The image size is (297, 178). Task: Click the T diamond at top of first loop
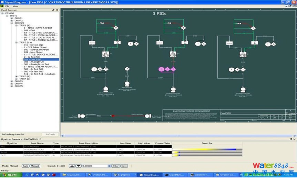(116, 28)
